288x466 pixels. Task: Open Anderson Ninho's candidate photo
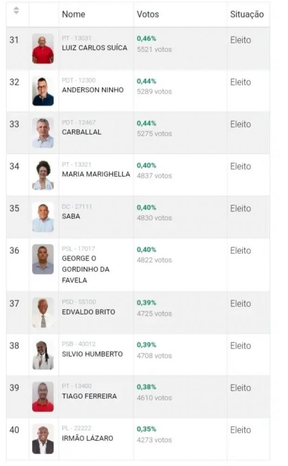[43, 91]
